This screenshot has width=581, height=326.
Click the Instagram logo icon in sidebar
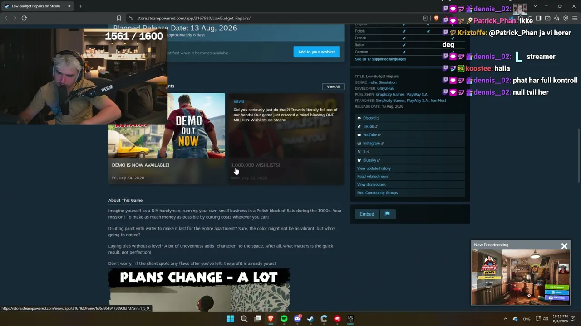pos(359,143)
